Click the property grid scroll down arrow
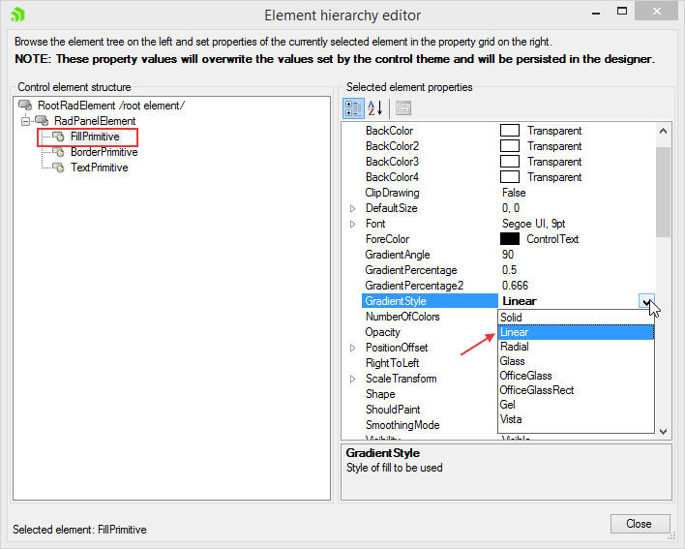The width and height of the screenshot is (685, 549). (x=663, y=432)
